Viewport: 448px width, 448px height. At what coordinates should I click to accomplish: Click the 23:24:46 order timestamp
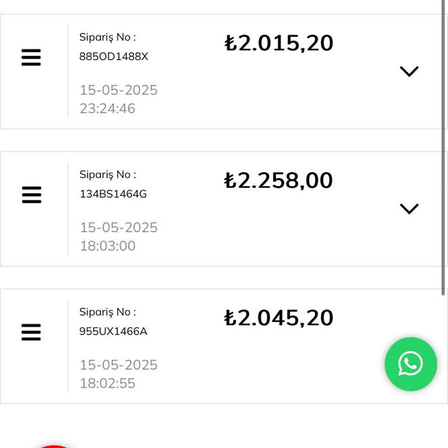click(107, 108)
